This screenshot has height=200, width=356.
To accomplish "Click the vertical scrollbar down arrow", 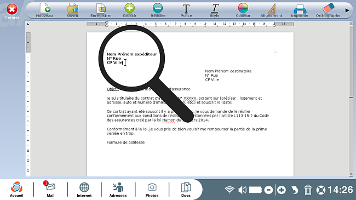I will (351, 174).
